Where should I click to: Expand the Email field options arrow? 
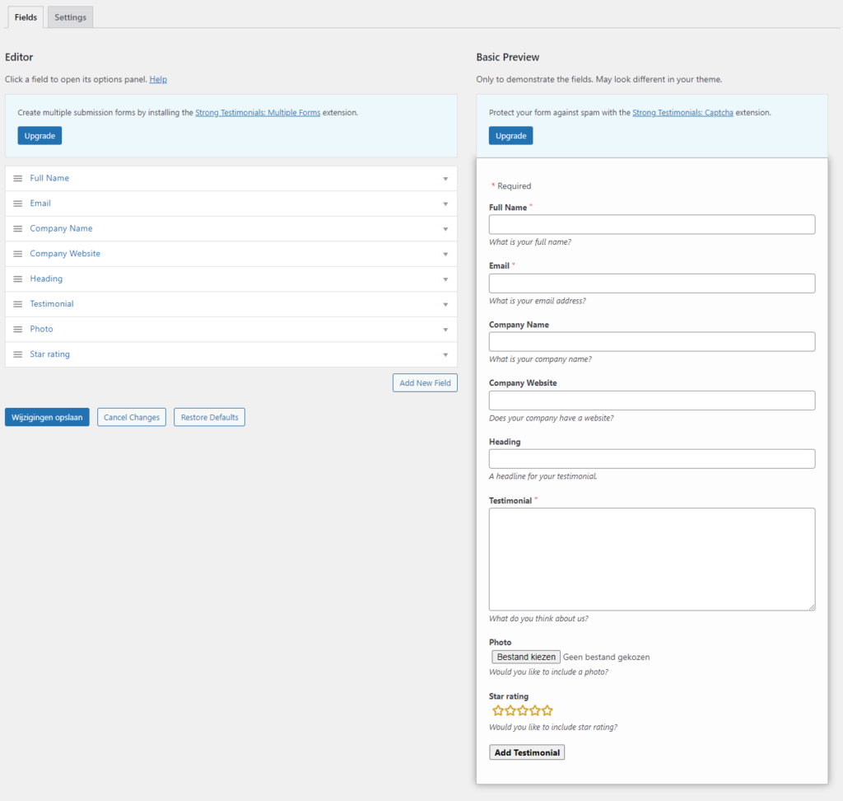click(445, 204)
